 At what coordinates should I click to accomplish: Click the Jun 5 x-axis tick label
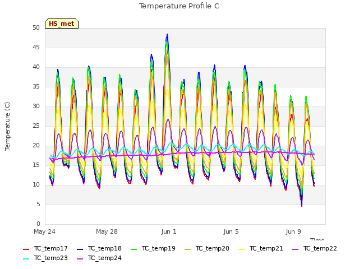coord(231,231)
